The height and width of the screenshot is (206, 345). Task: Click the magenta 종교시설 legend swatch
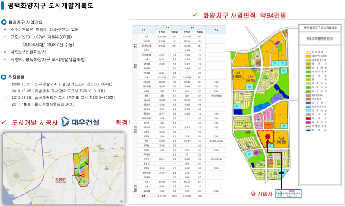pos(308,122)
